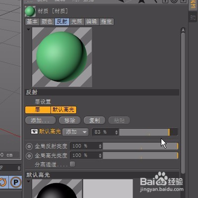Click the 移除 button
The width and height of the screenshot is (198, 198).
tap(70, 120)
